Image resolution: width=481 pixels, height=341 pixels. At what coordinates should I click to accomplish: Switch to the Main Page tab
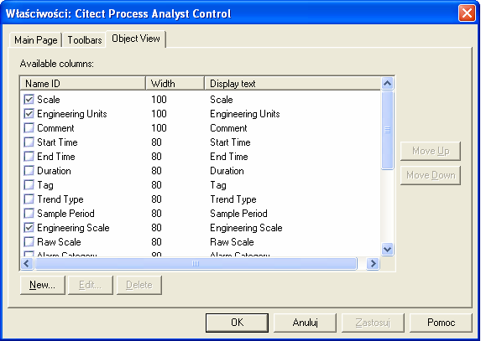[x=35, y=40]
